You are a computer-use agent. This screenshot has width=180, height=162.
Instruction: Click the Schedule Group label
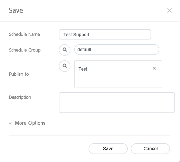tap(25, 50)
